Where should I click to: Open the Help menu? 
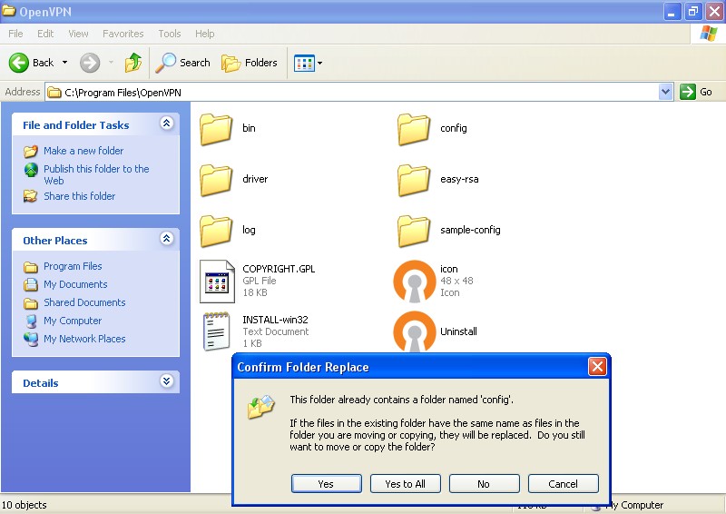tap(204, 34)
